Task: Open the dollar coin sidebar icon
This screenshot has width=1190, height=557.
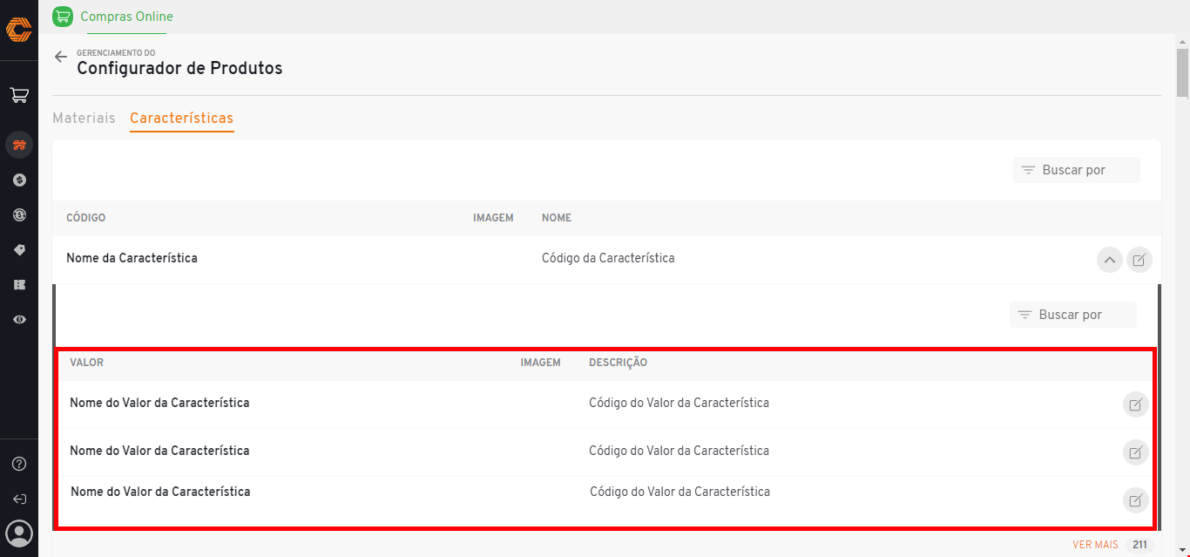Action: [19, 180]
